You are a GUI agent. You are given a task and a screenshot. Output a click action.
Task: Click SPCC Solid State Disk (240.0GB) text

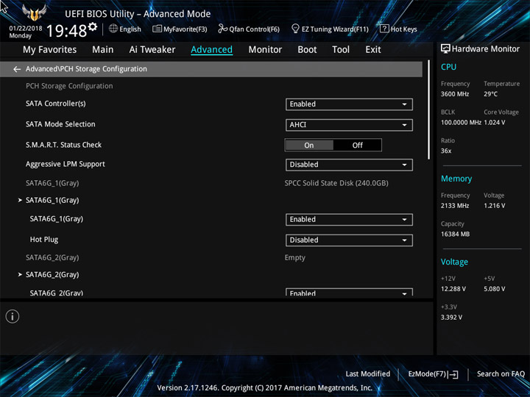click(x=336, y=183)
